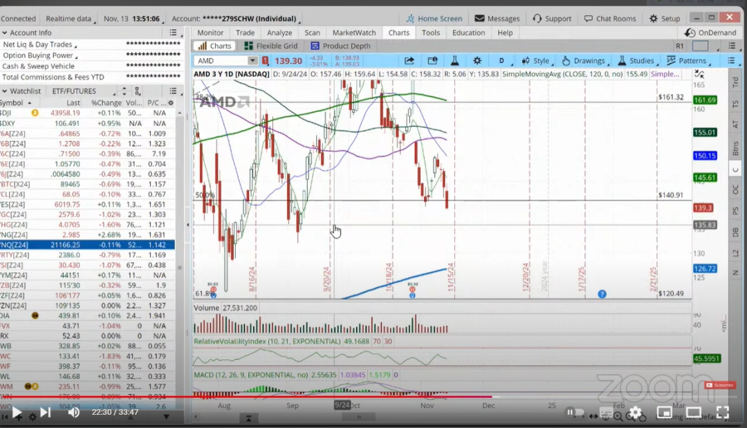Open Messages envelope icon
747x428 pixels.
coord(479,19)
